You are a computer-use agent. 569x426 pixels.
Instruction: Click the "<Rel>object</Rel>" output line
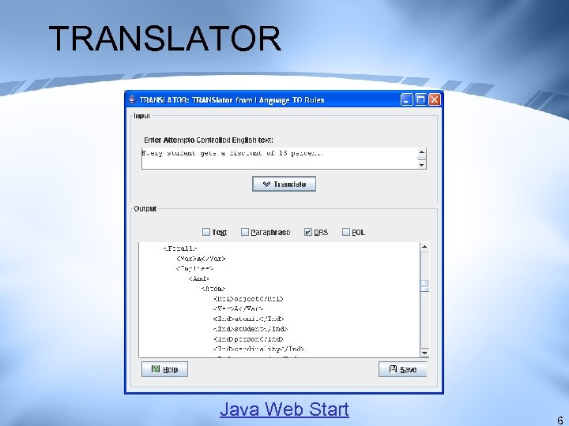pos(248,299)
